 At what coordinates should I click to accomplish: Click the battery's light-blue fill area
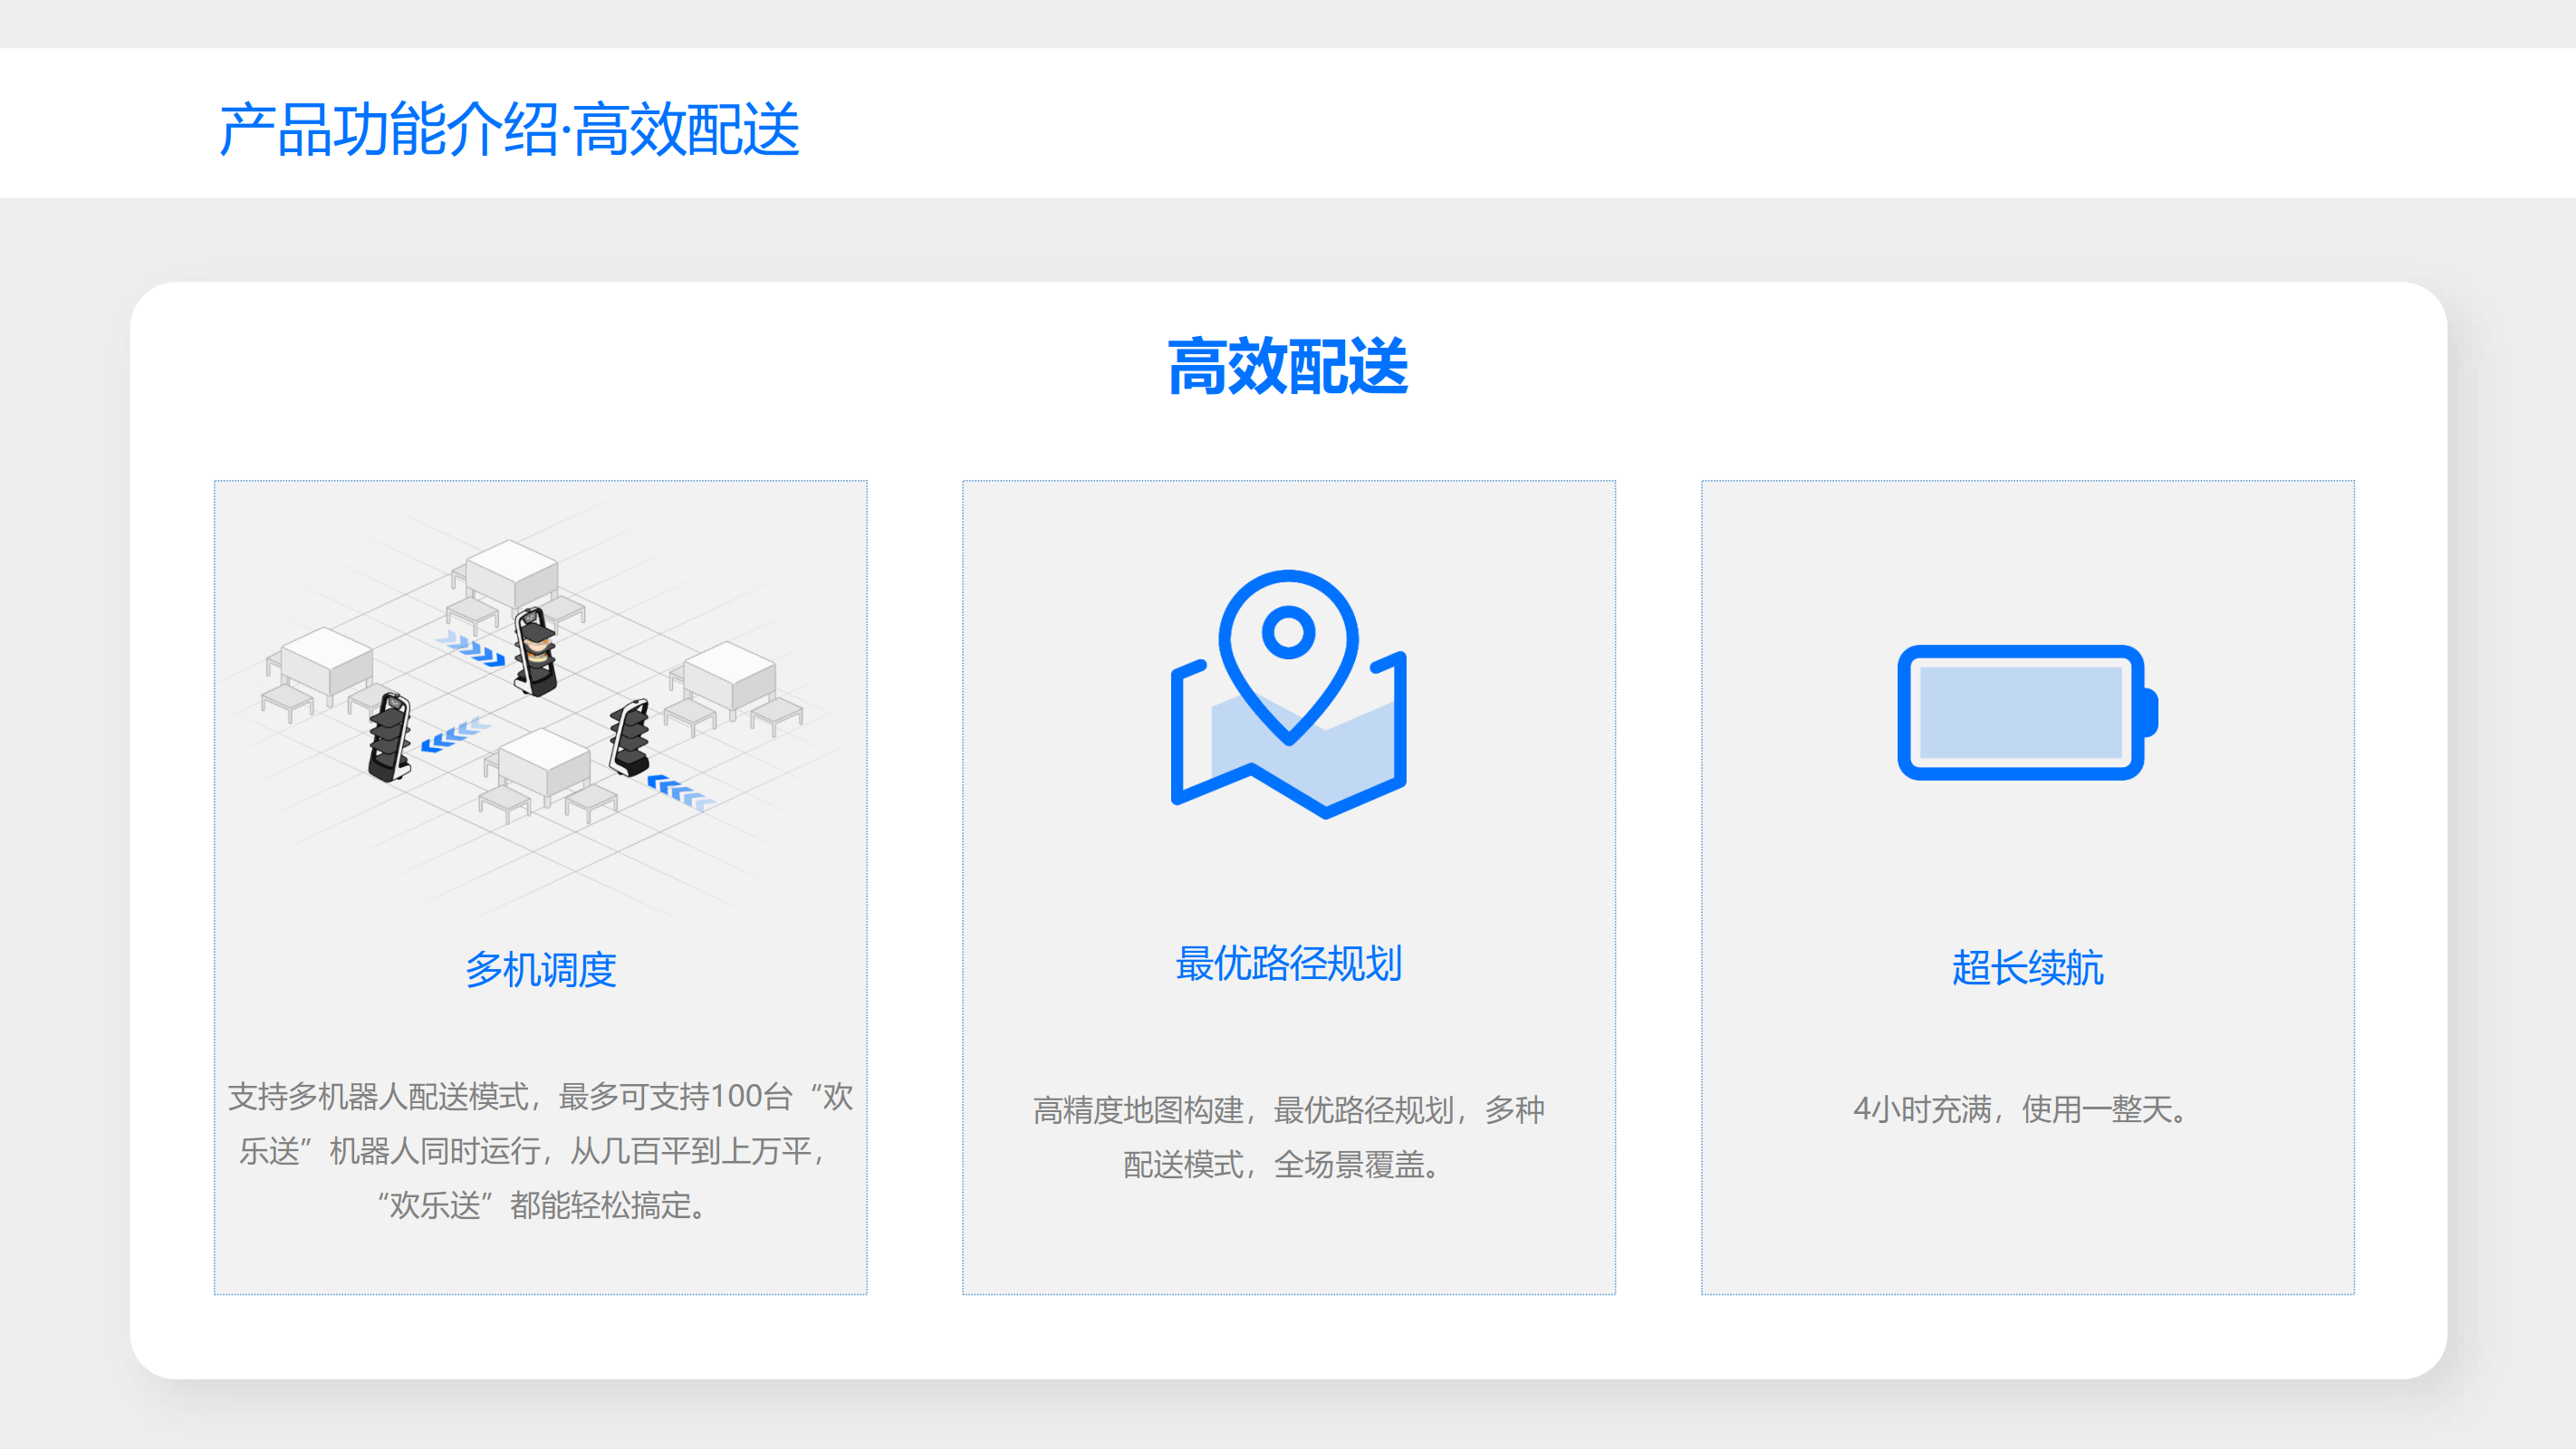coord(2020,712)
